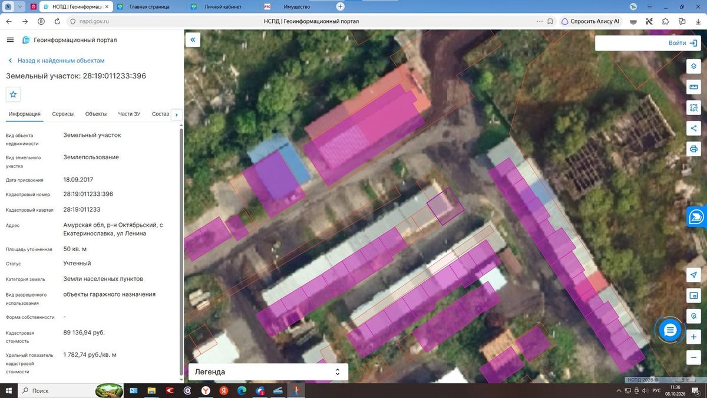Open the round chat assistant button
Viewport: 707px width, 398px height.
click(x=670, y=330)
